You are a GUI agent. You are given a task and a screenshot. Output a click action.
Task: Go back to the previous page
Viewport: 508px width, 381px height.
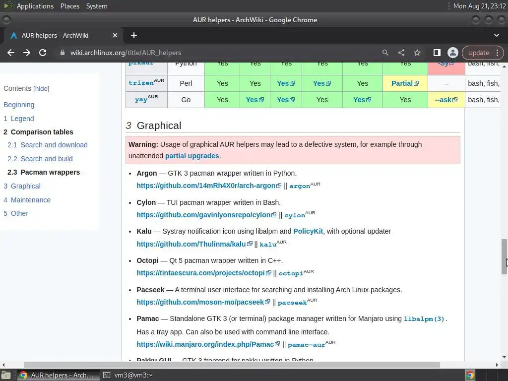(x=11, y=53)
